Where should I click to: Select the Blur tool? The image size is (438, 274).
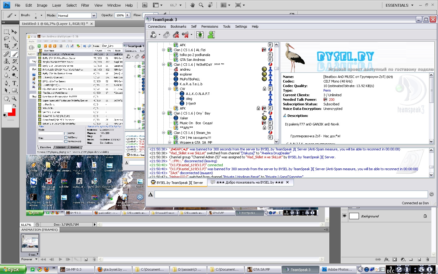pyautogui.click(x=6, y=75)
